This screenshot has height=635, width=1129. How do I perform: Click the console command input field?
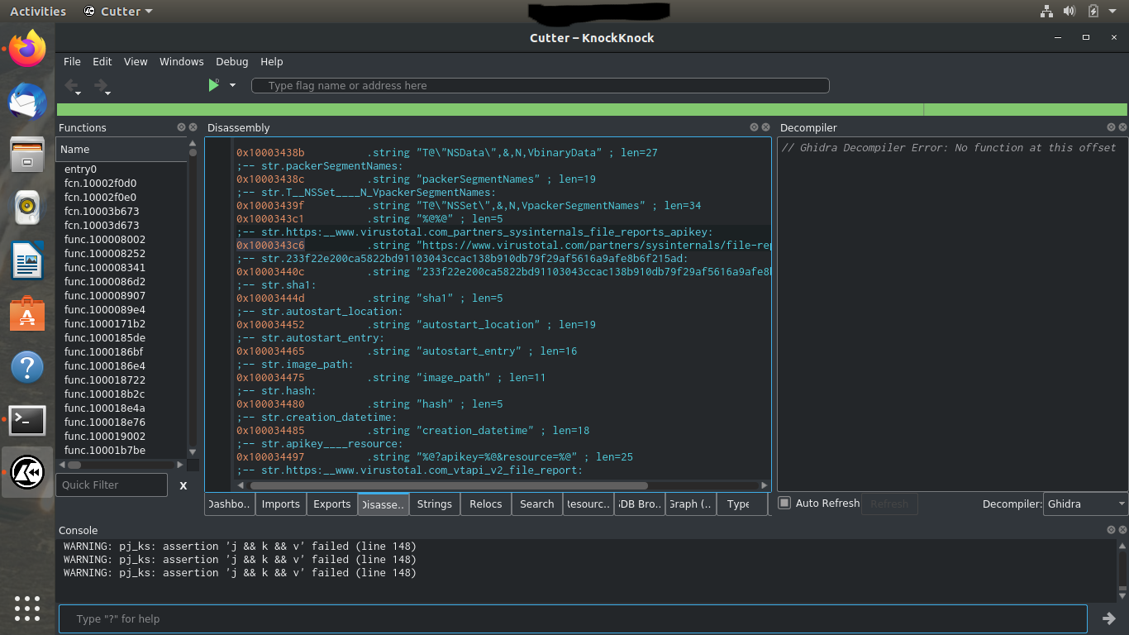(x=573, y=618)
